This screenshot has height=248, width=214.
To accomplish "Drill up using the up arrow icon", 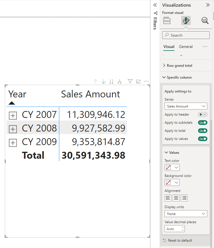I will coord(95,82).
